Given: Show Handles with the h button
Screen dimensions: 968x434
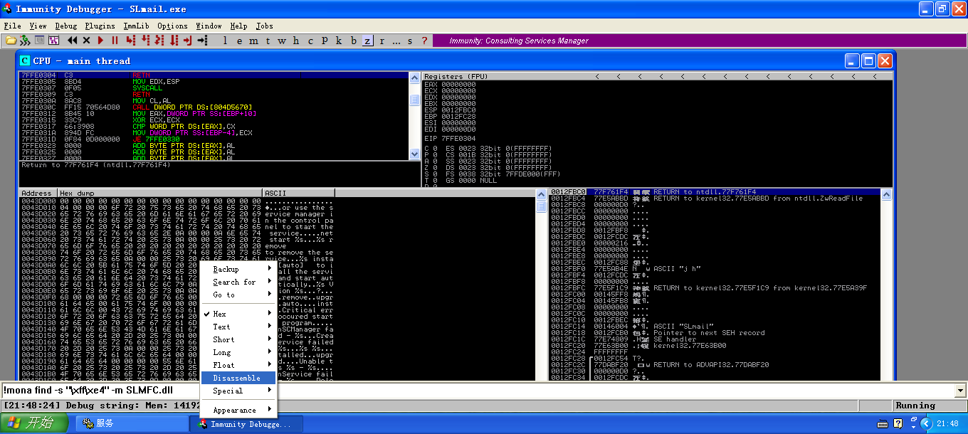Looking at the screenshot, I should [x=296, y=41].
